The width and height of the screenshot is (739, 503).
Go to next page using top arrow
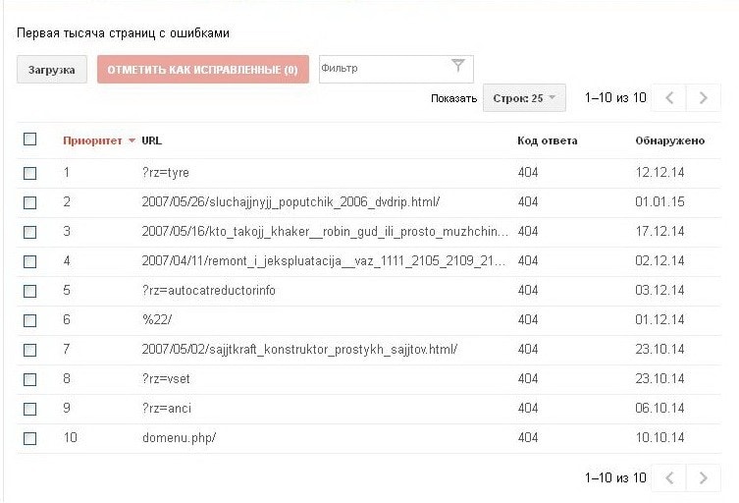coord(703,98)
